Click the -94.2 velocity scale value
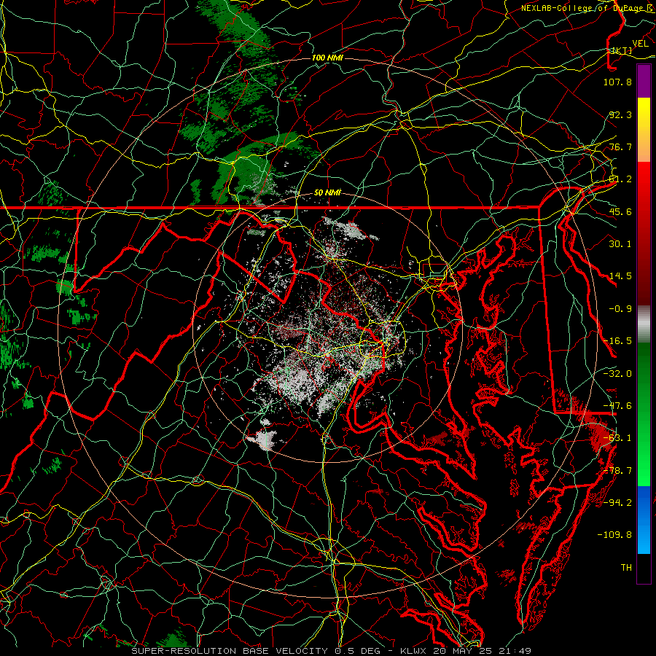 [x=617, y=502]
